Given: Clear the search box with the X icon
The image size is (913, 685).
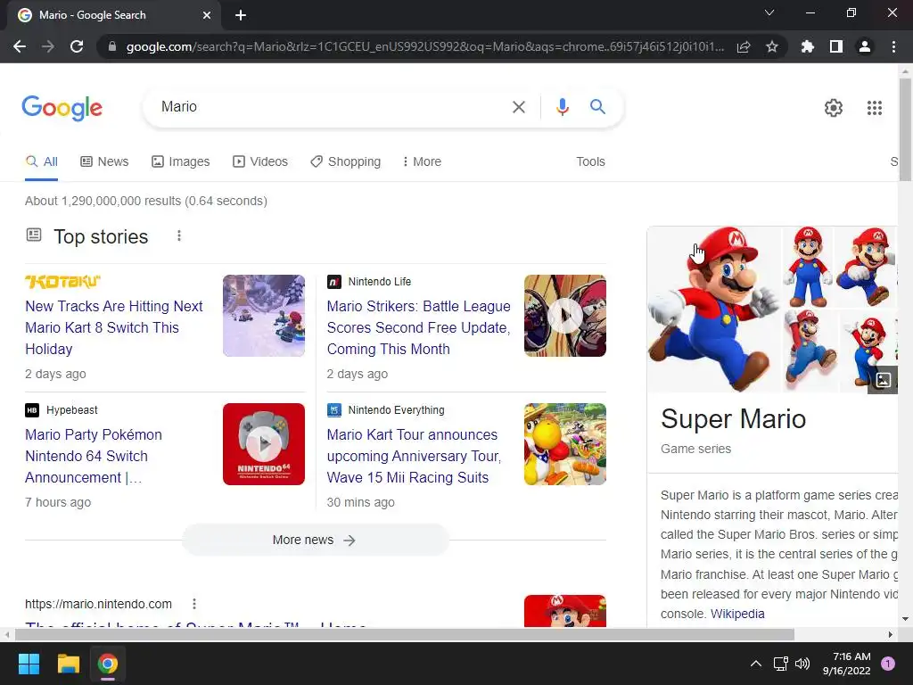Looking at the screenshot, I should click(x=518, y=107).
